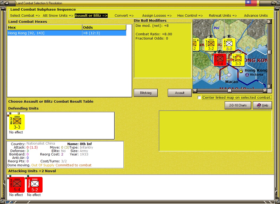Click the red 5-4 unit on the map

pos(220,60)
